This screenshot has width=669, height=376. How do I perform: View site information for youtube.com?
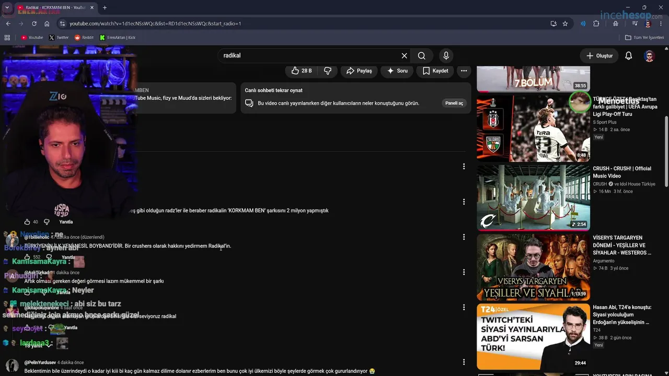pos(62,23)
